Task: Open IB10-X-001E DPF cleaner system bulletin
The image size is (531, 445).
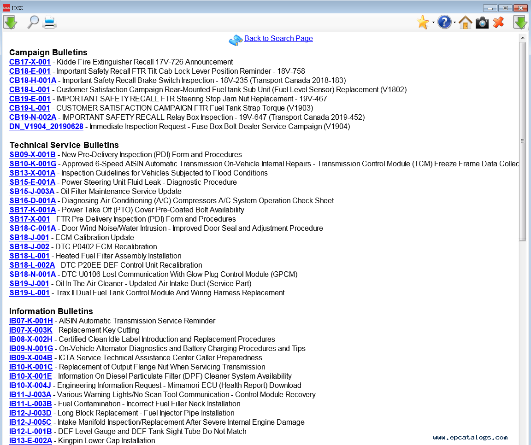Action: (x=30, y=376)
